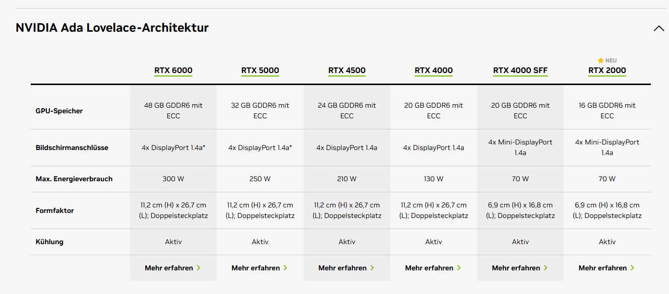This screenshot has width=669, height=294.
Task: Open the RTX 2000 product link
Action: click(x=607, y=70)
